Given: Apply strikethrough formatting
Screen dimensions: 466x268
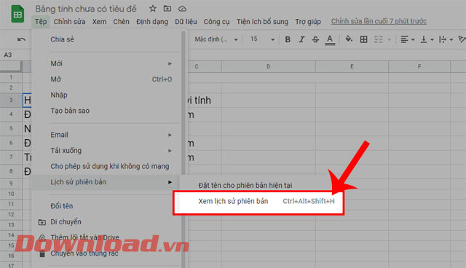Looking at the screenshot, I should coord(315,39).
